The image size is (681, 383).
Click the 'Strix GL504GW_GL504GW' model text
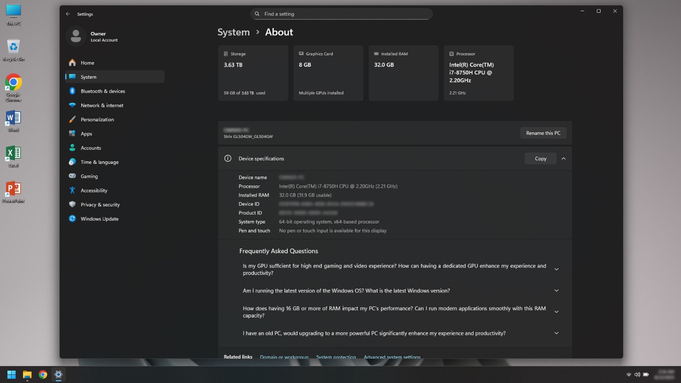(248, 137)
